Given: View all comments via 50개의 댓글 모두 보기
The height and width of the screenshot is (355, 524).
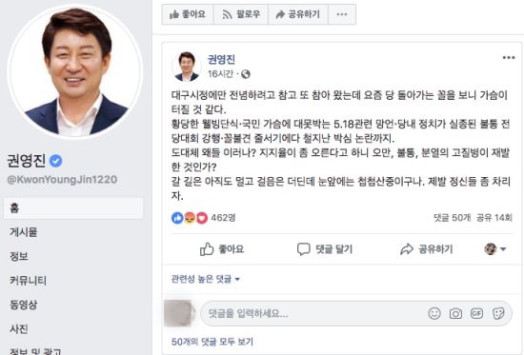Looking at the screenshot, I should tap(212, 342).
